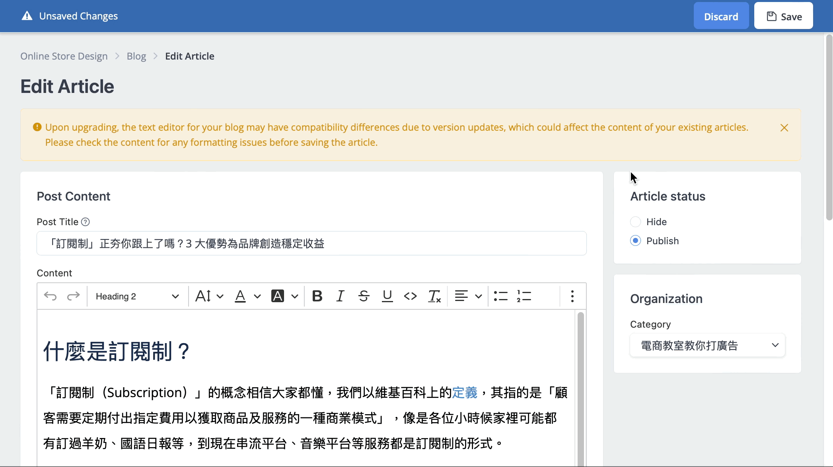This screenshot has height=467, width=833.
Task: Expand the text color dropdown arrow
Action: pos(257,297)
